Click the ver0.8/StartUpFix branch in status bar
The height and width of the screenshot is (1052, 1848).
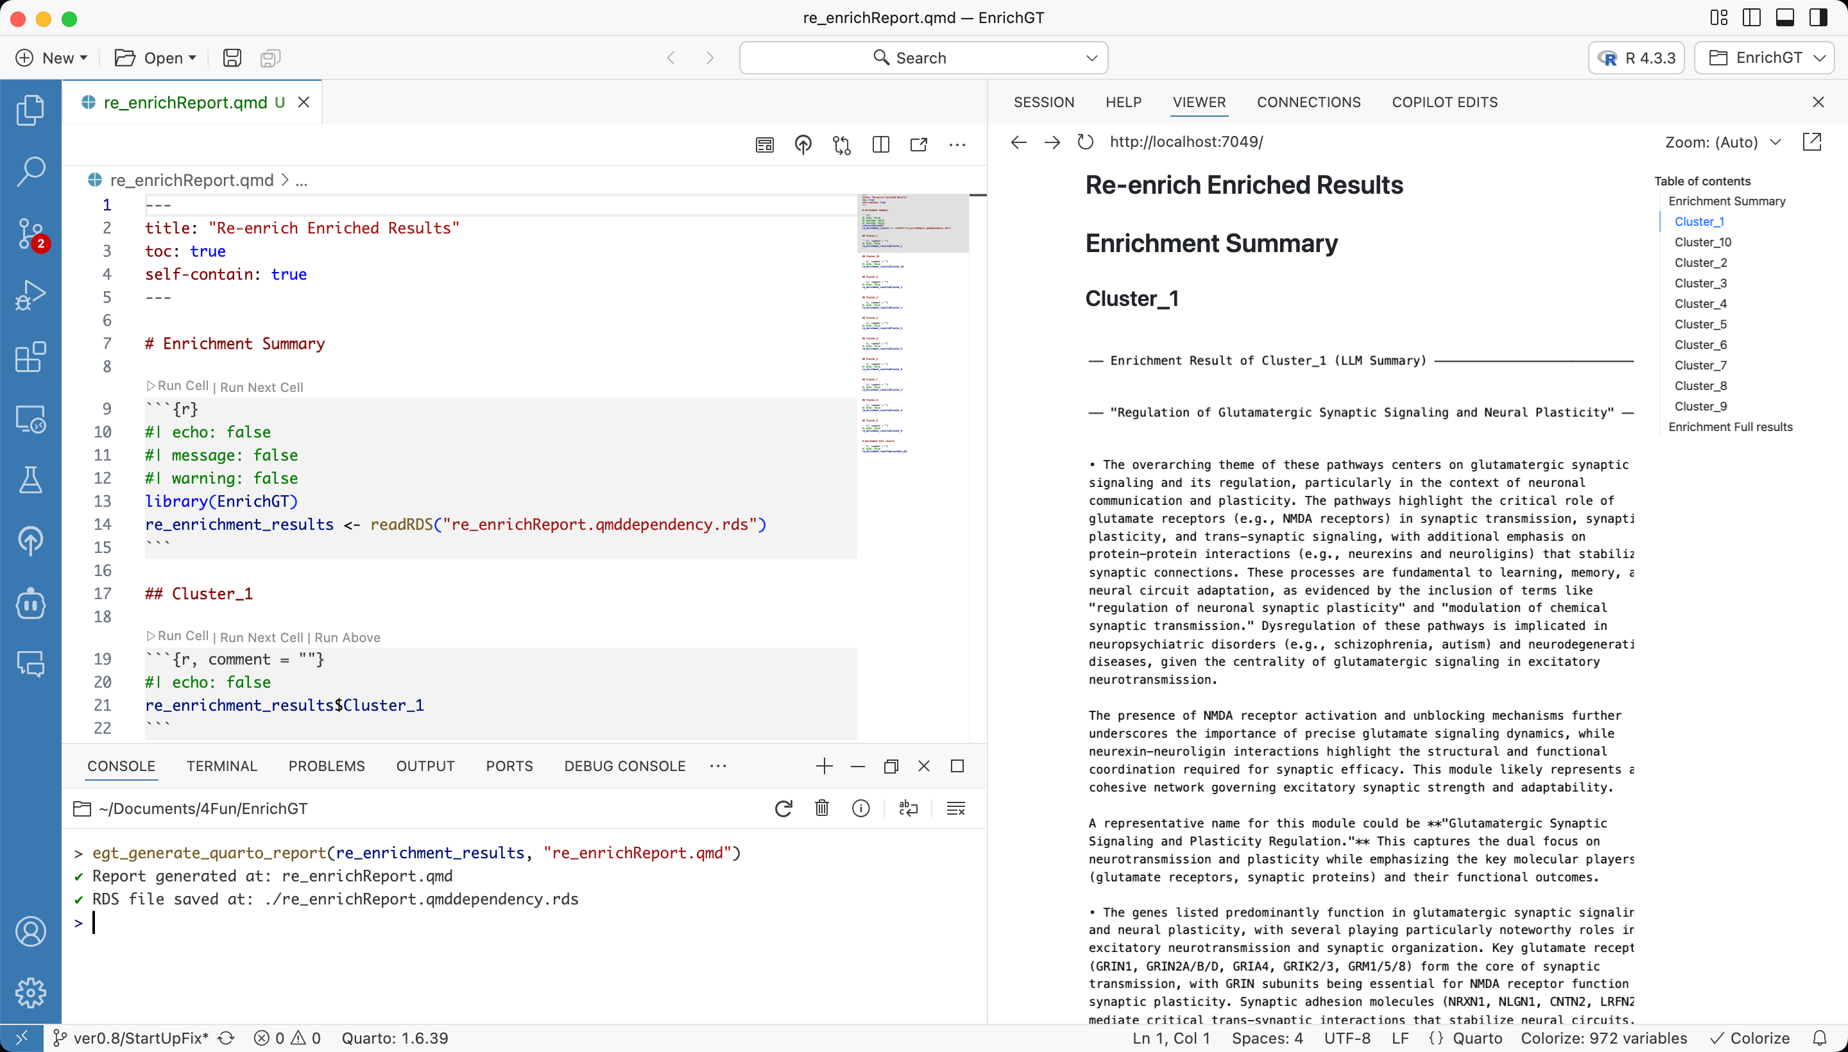click(132, 1039)
